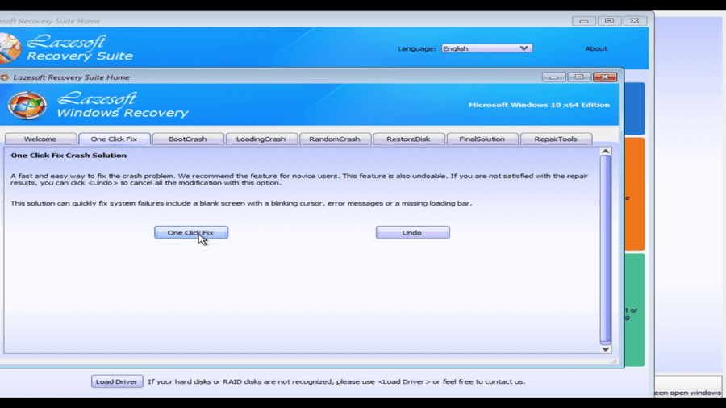Screen dimensions: 726x408
Task: Click the small title bar icon of front window
Action: coord(5,77)
